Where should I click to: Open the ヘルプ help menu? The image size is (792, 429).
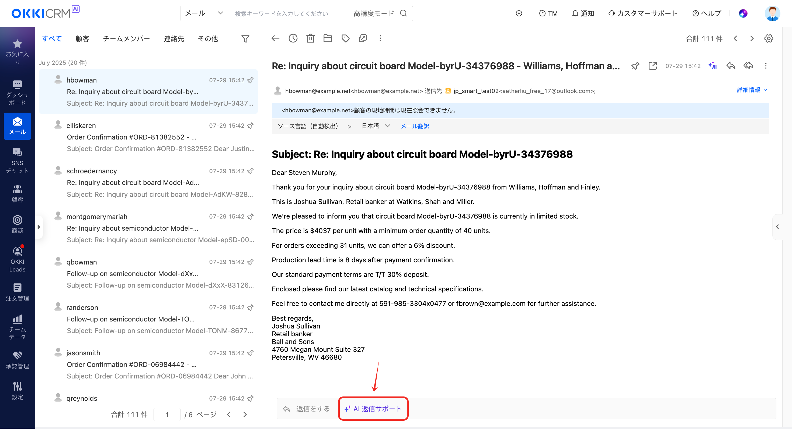707,13
